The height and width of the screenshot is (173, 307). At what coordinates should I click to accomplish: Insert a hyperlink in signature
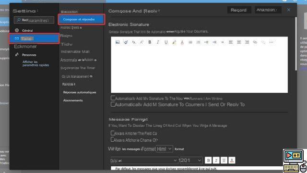coord(255,42)
